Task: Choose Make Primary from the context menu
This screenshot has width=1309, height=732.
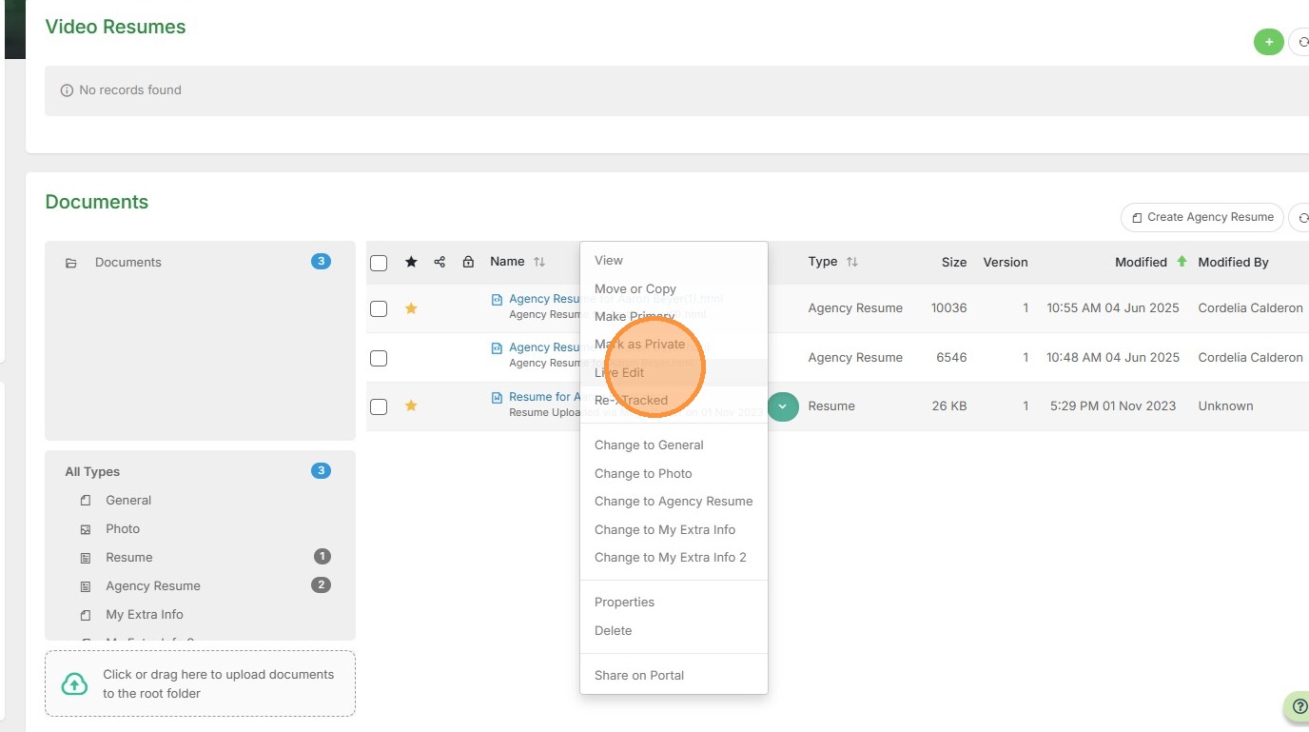Action: point(674,316)
